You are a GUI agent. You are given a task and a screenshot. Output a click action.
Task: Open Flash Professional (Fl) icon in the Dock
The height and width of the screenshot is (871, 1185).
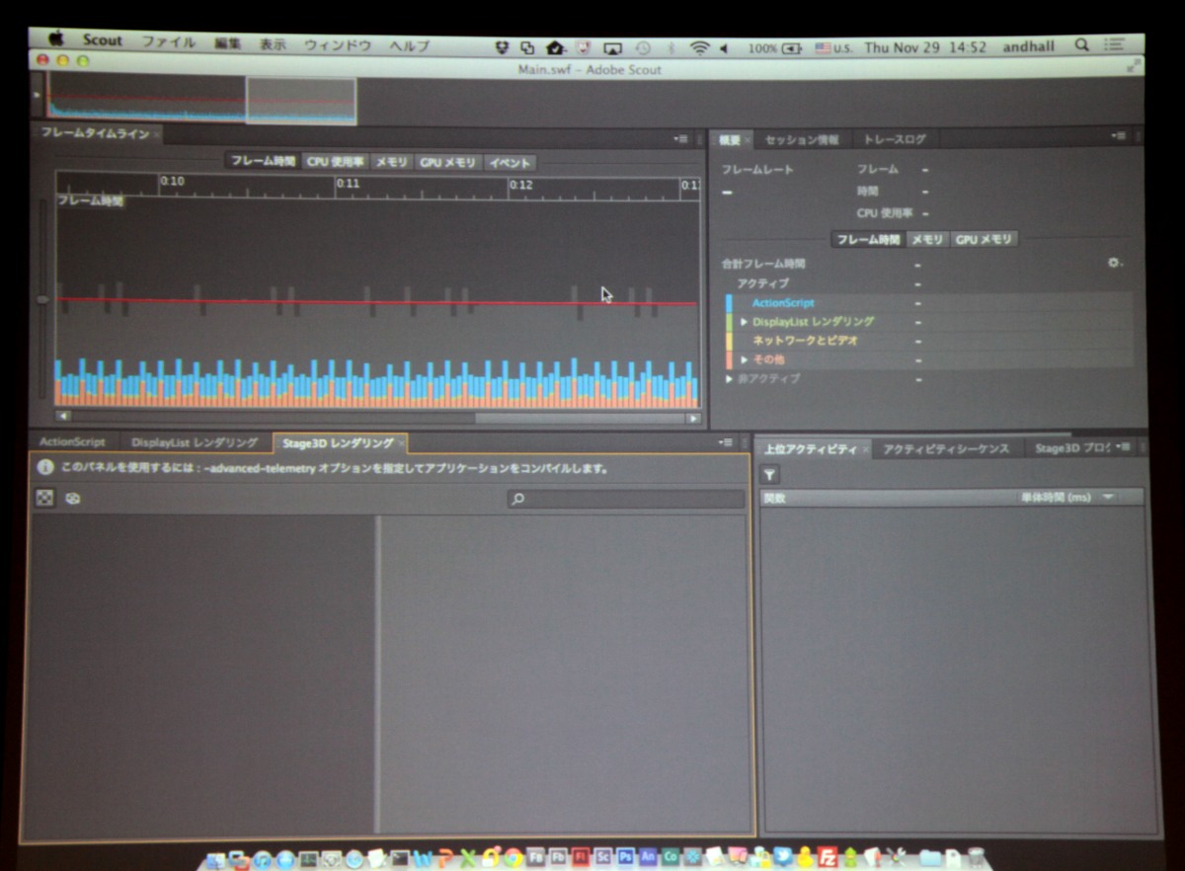click(580, 856)
